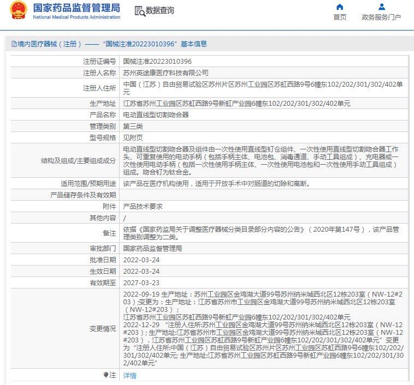Screen dimensions: 414x385
Task: Click the 有效期至 row label
Action: pos(103,283)
